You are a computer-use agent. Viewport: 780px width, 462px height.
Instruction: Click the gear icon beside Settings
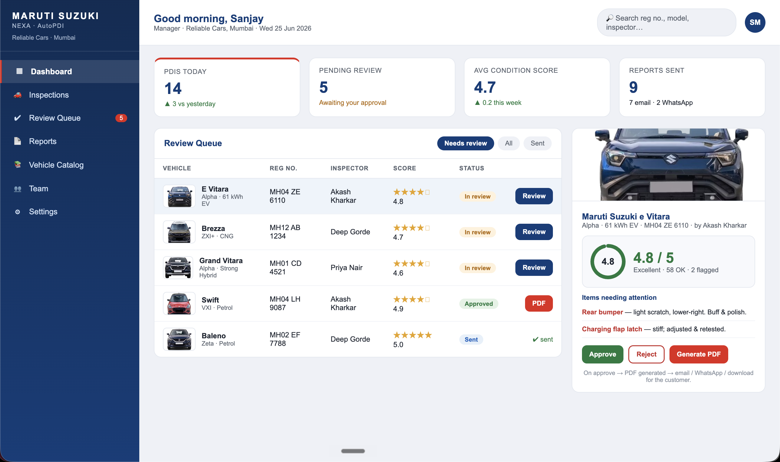[x=18, y=212]
